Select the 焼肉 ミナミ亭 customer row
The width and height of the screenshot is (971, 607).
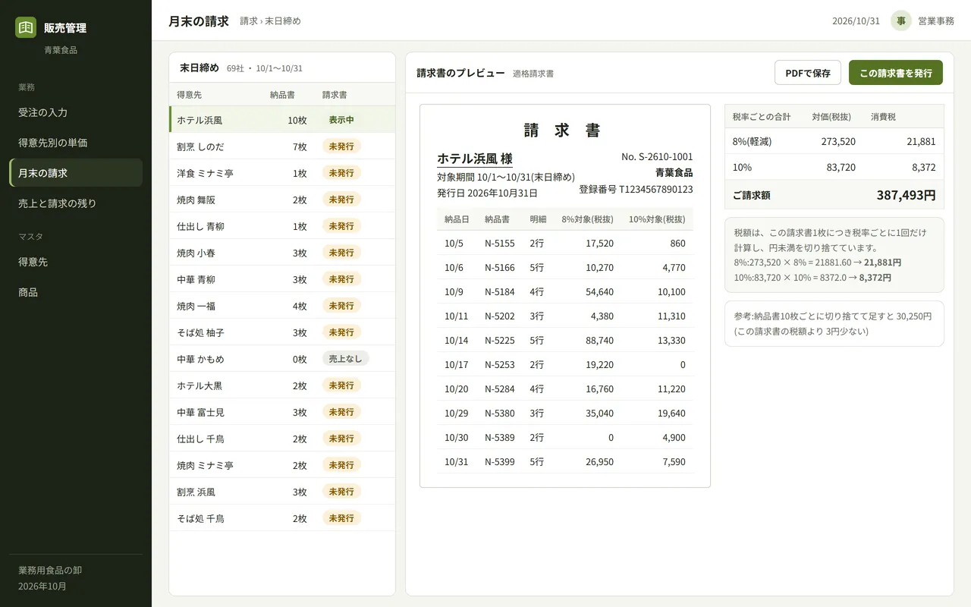tap(282, 465)
